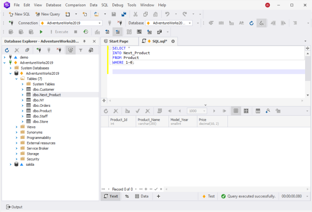312x212 pixels.
Task: Expand the sakila database node
Action: pyautogui.click(x=11, y=164)
